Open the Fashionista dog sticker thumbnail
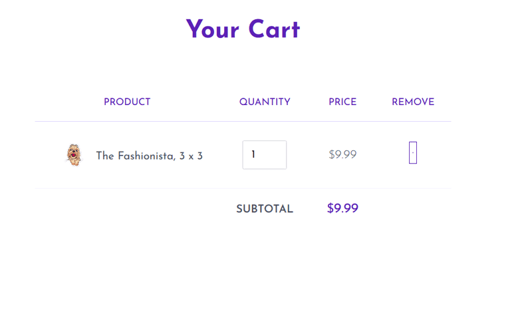 74,155
